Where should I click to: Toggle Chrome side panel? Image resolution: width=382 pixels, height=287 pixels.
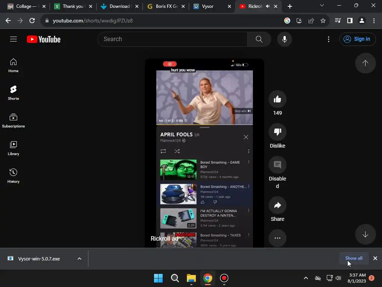pos(350,21)
